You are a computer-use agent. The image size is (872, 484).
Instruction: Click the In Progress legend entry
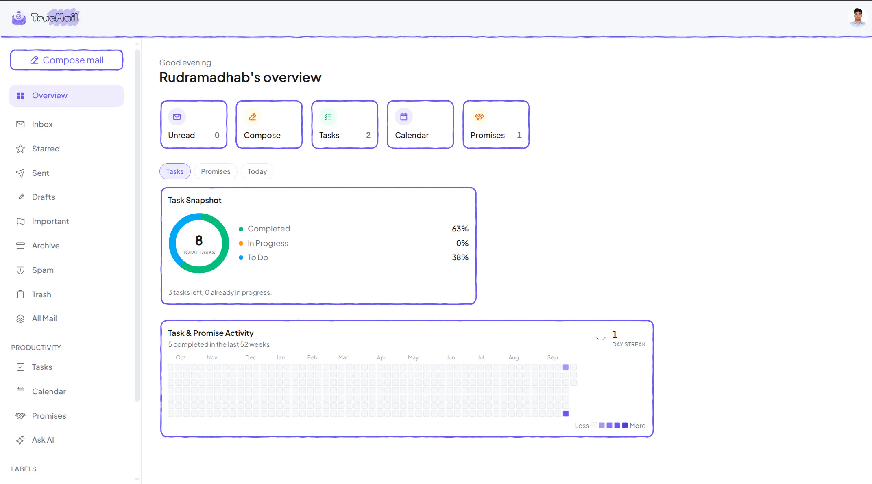(x=353, y=243)
